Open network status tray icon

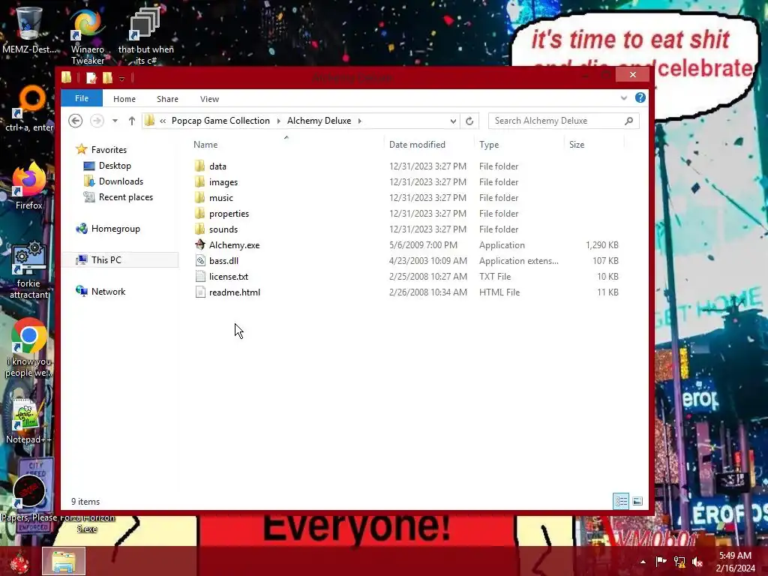(x=679, y=561)
